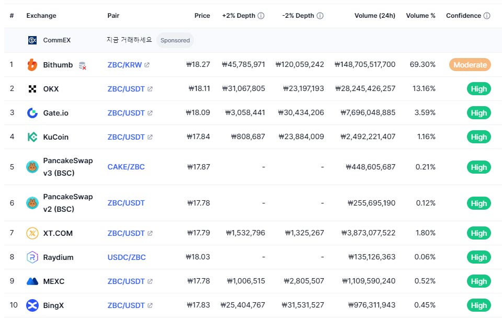502x319 pixels.
Task: Open the OKX exchange name
Action: coord(51,89)
